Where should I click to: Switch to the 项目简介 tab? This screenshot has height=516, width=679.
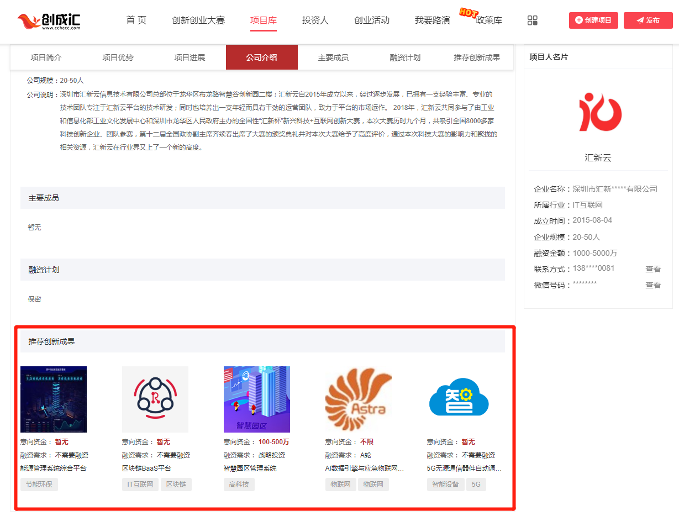pyautogui.click(x=46, y=57)
